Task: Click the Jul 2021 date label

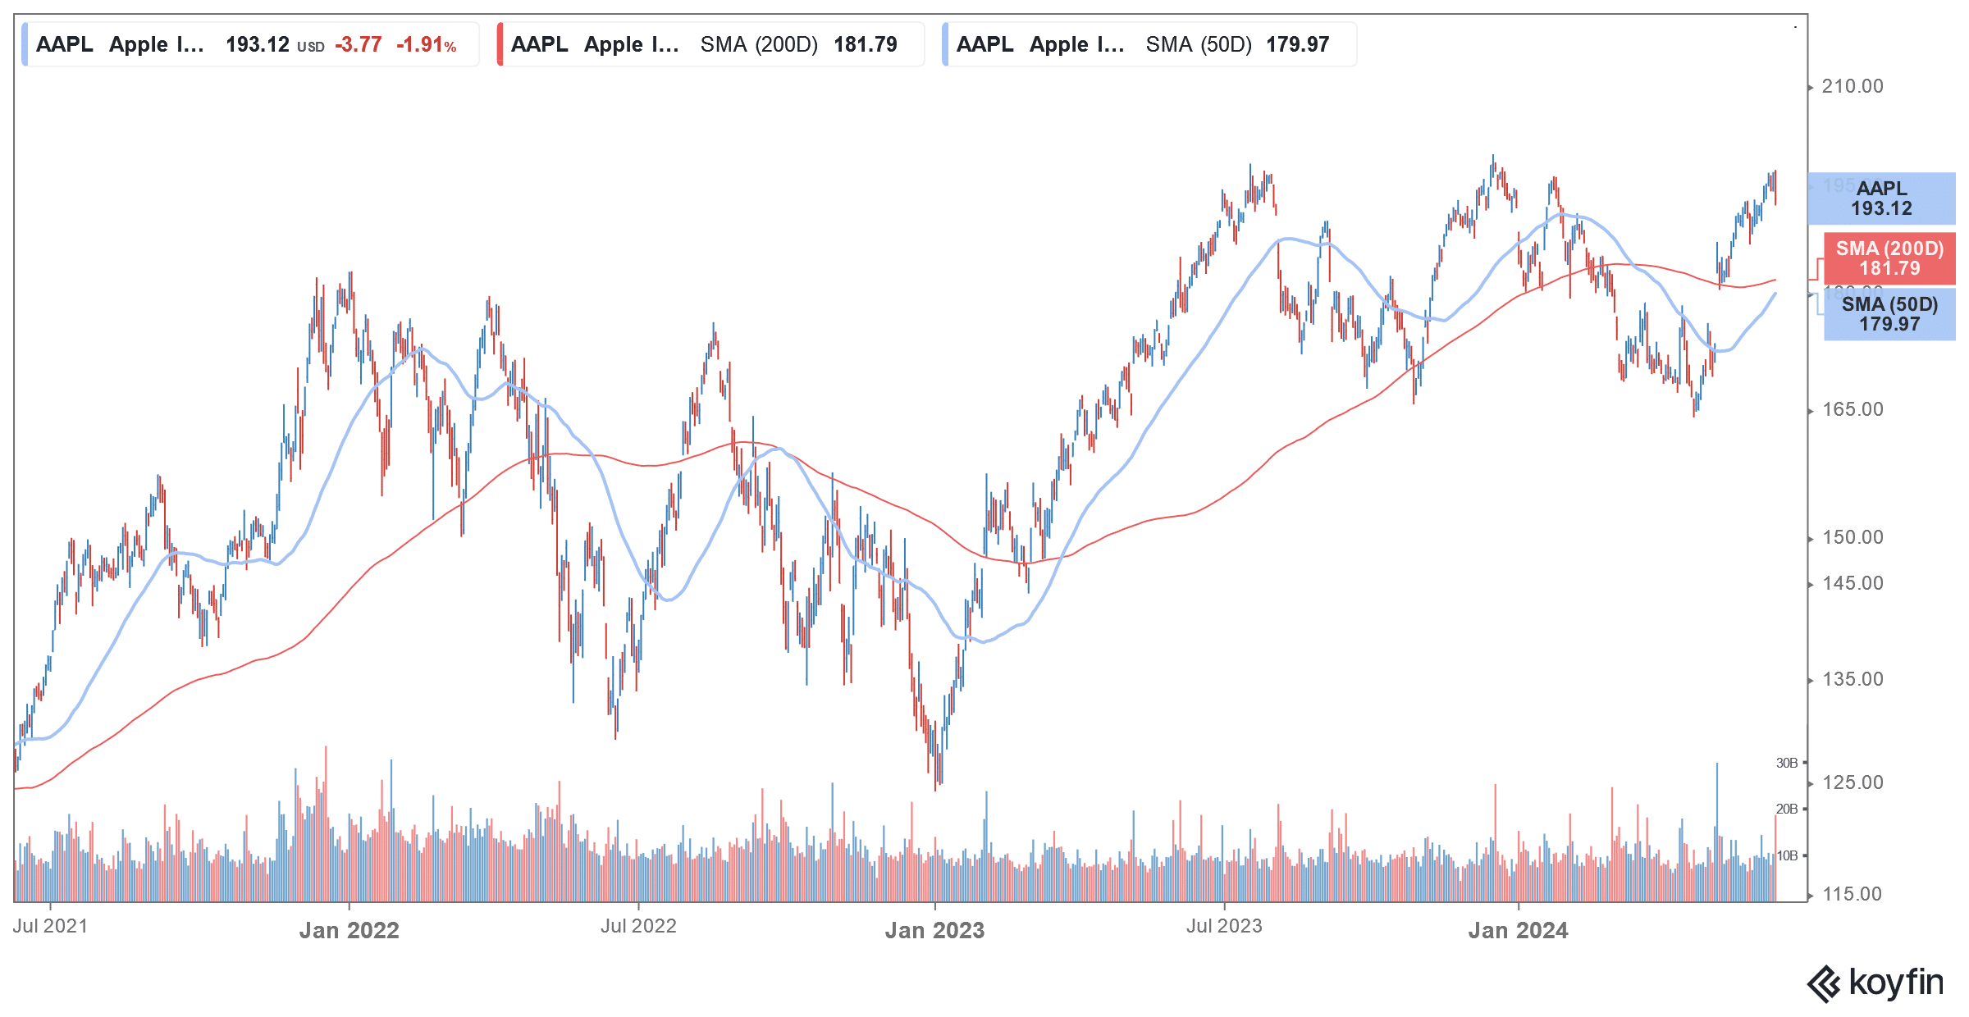Action: click(x=50, y=926)
